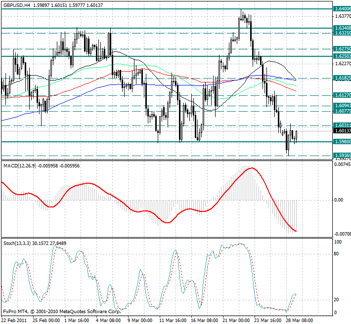Select the 1.6250 level price label
351x324 pixels.
[x=342, y=56]
